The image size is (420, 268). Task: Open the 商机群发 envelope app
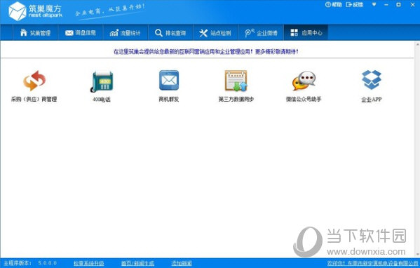tap(169, 80)
